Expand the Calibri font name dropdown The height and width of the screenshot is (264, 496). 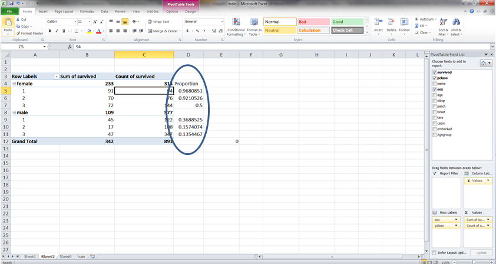[x=73, y=22]
